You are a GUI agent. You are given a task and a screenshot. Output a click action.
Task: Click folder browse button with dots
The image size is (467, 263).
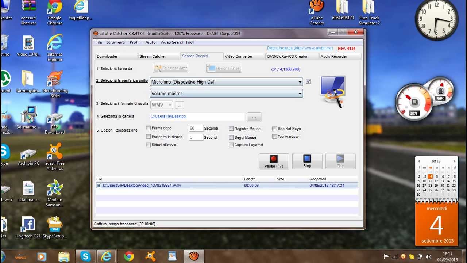click(254, 117)
